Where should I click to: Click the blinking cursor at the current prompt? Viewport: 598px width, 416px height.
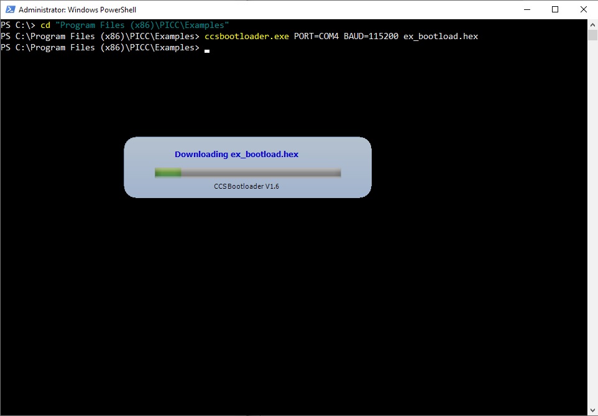click(207, 51)
